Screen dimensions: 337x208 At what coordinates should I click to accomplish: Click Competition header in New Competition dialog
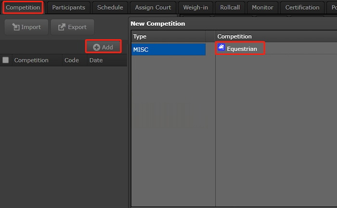(x=234, y=37)
